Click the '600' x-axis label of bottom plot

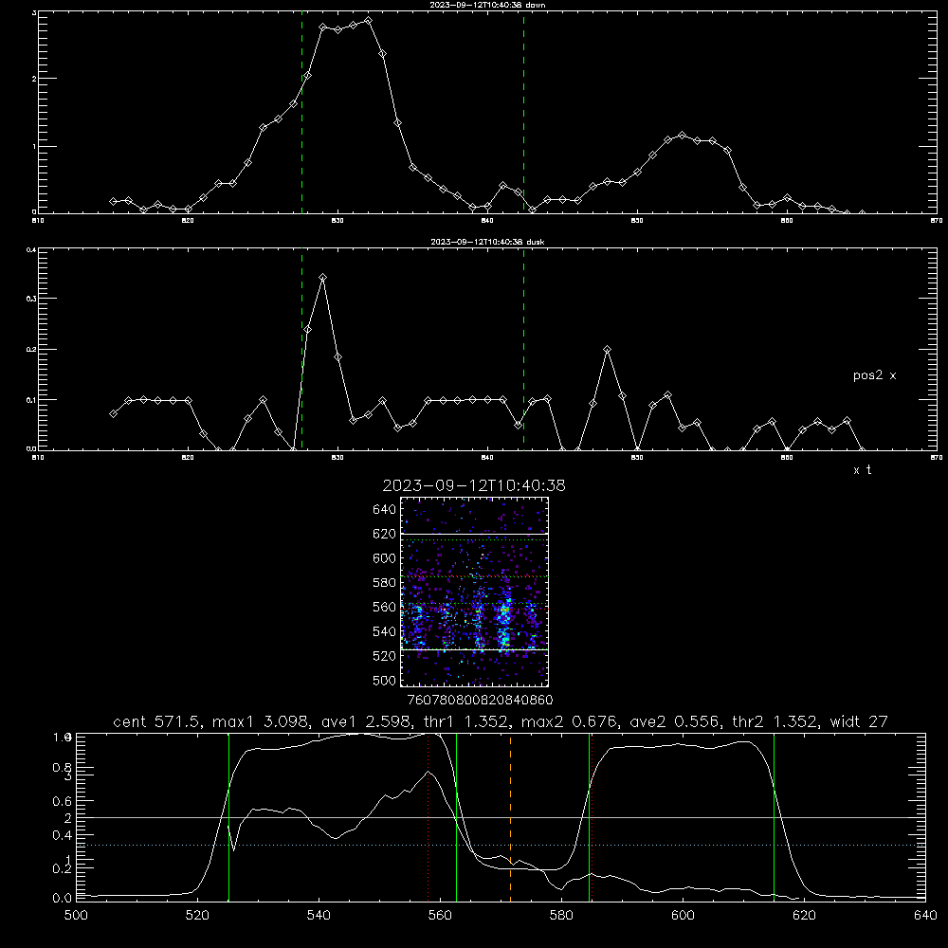pos(683,916)
